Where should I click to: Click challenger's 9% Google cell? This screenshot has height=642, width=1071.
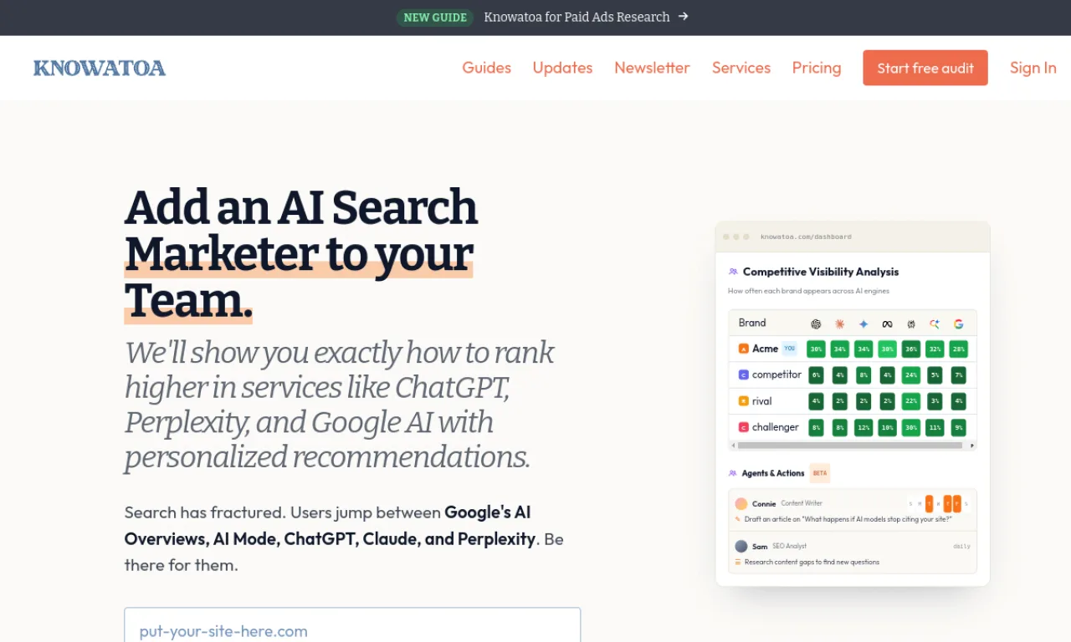click(x=959, y=427)
